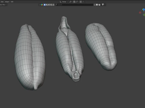
Task: Toggle the checkbox icon right of search field
Action: point(95,5)
